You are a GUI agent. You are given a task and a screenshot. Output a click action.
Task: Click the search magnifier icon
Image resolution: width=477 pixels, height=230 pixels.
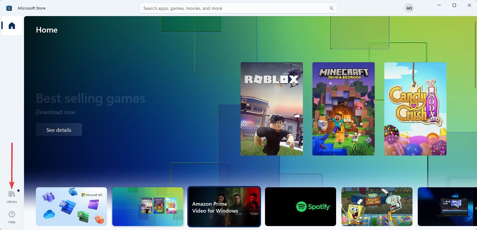click(x=331, y=8)
